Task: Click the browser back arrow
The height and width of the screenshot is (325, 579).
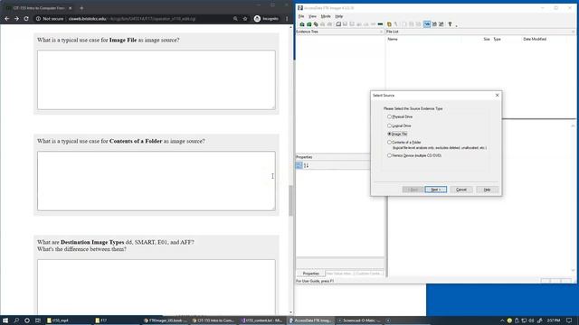Action: (7, 18)
